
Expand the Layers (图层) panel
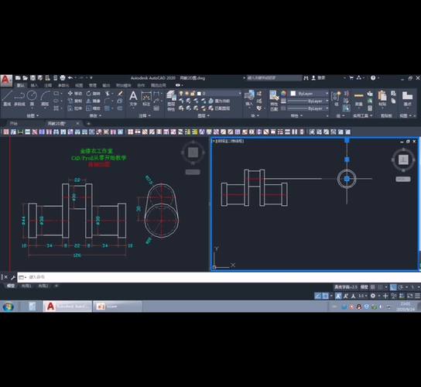click(x=204, y=115)
